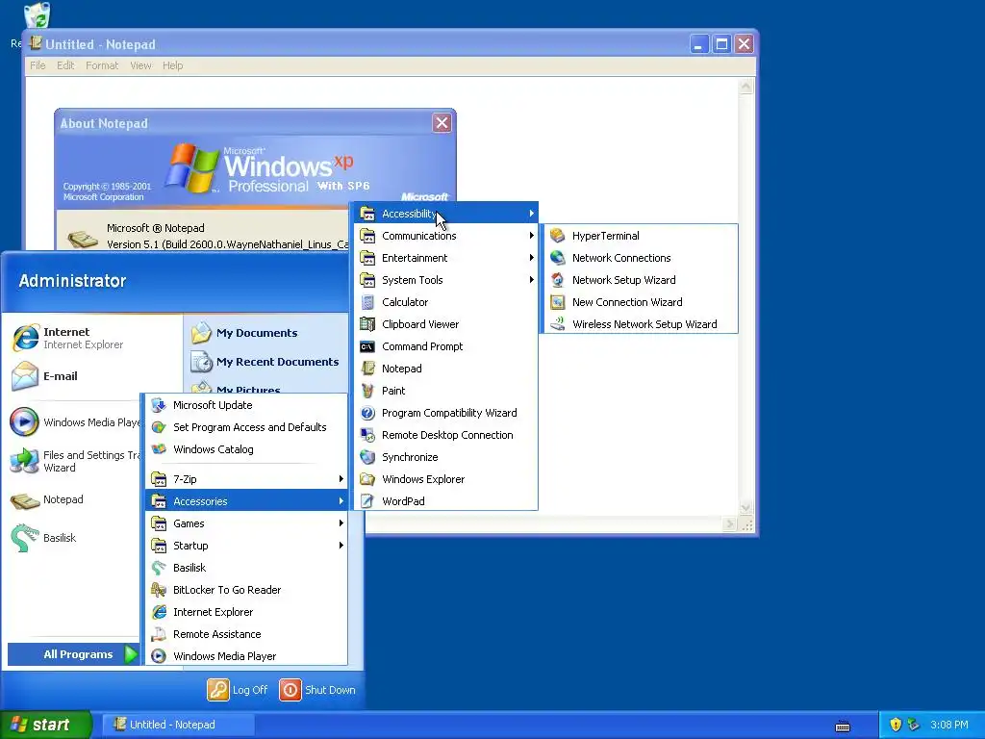This screenshot has width=985, height=739.
Task: Open My Documents in Start menu
Action: point(256,333)
